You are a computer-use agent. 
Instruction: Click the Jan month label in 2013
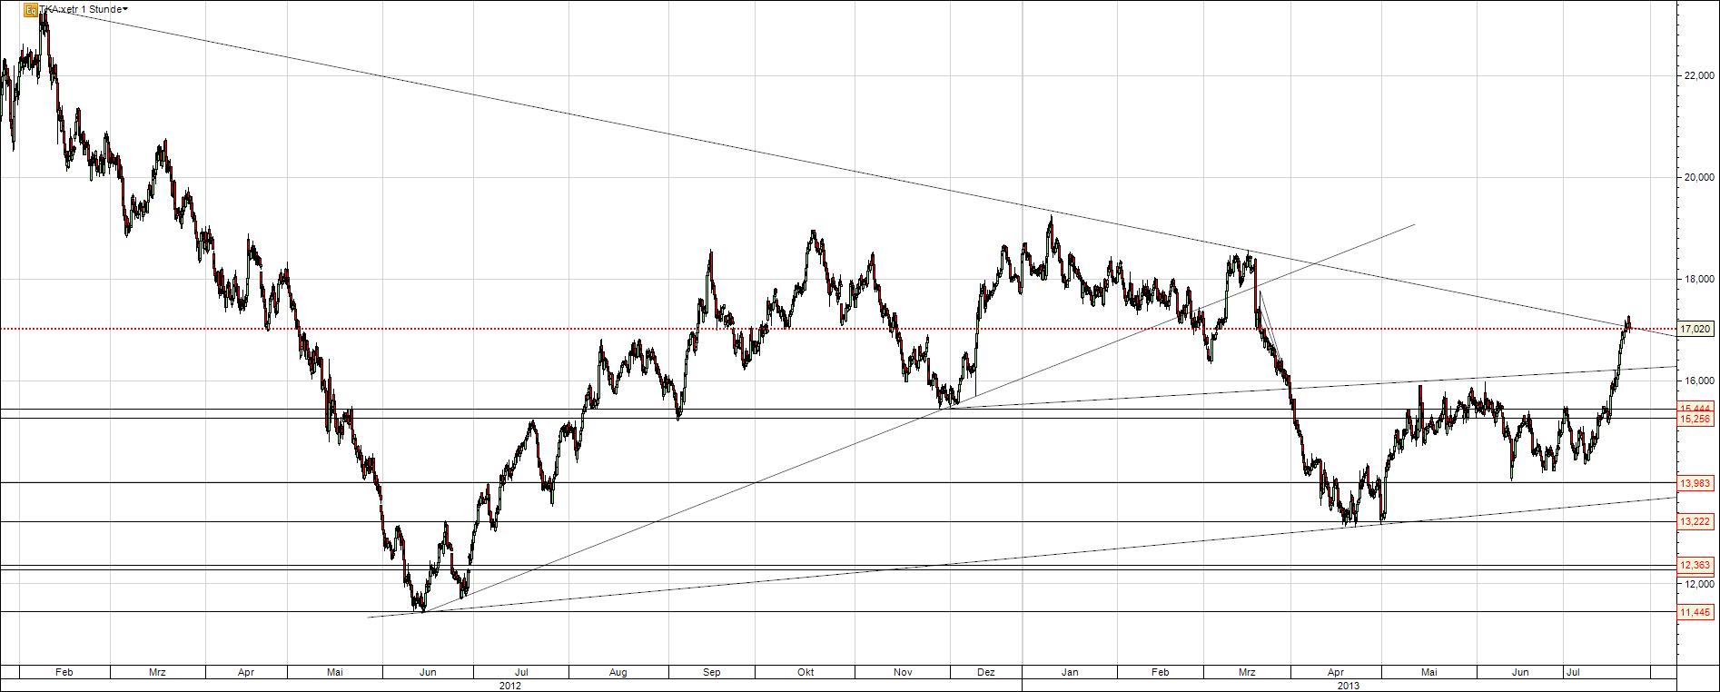point(1070,673)
